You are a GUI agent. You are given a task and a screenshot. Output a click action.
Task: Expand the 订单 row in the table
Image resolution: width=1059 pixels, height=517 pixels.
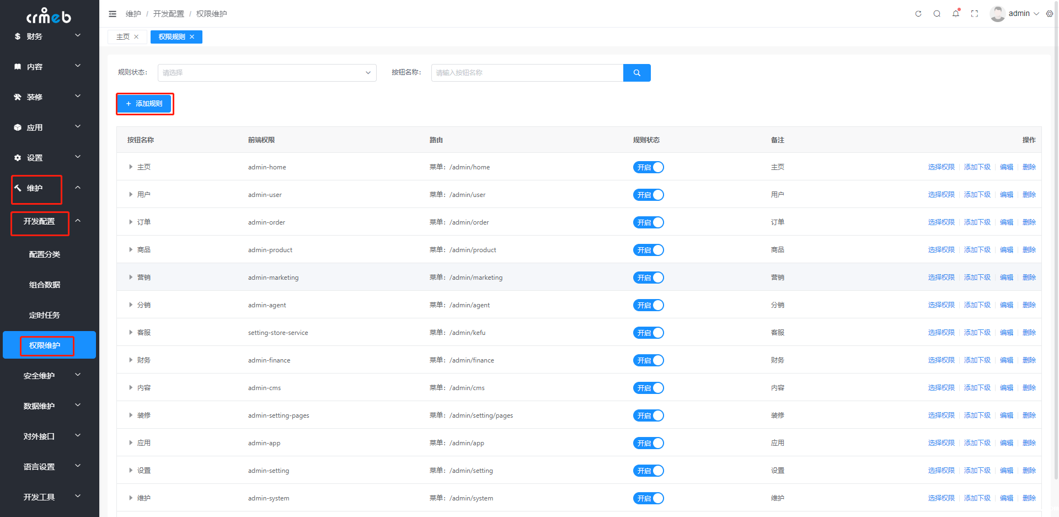[x=131, y=222]
